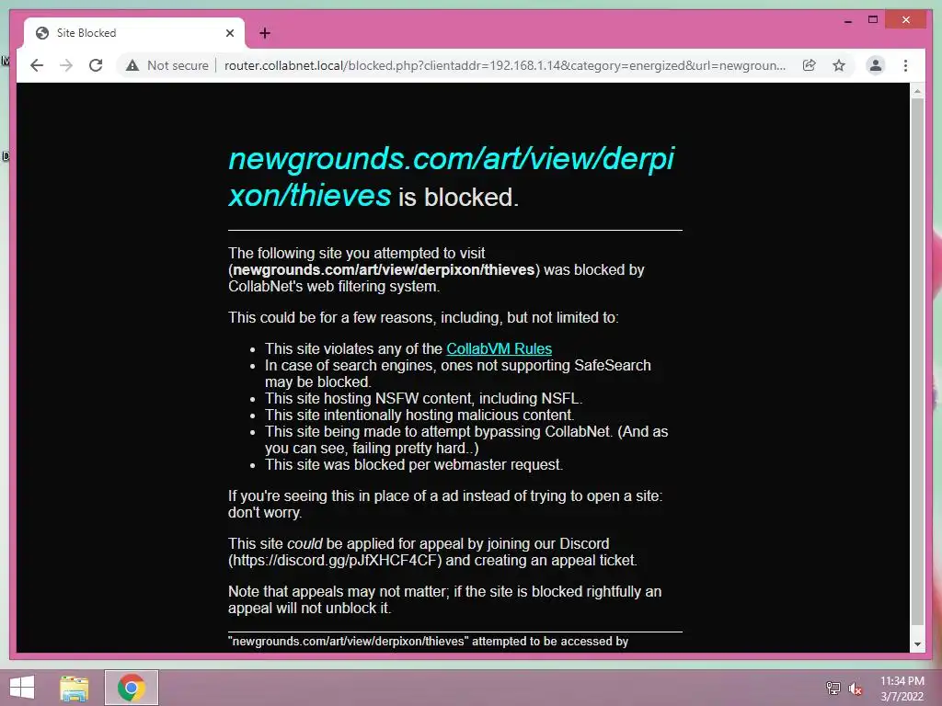Click the italic word 'could'

click(304, 544)
